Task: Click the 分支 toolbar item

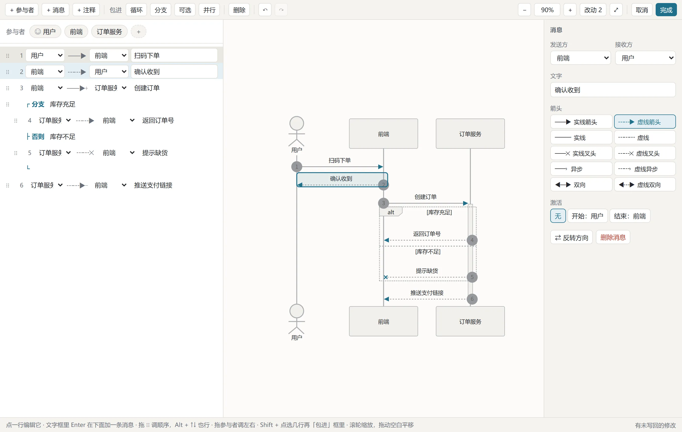Action: (x=161, y=10)
